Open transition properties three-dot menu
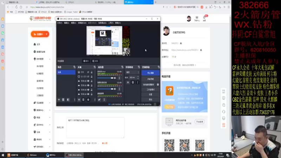Screen dimensions: 281x158 click(137, 83)
